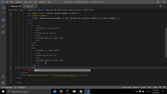Open the Selection menu
Screen dimensions: 167x94
point(19,2)
